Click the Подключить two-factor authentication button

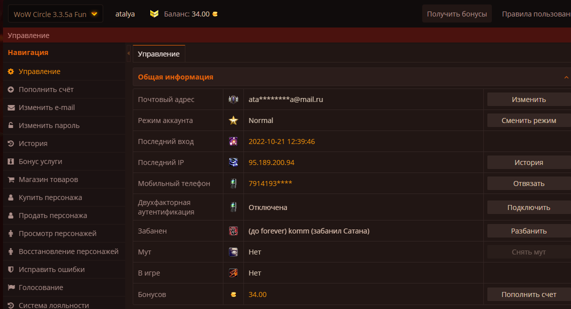[x=529, y=207]
